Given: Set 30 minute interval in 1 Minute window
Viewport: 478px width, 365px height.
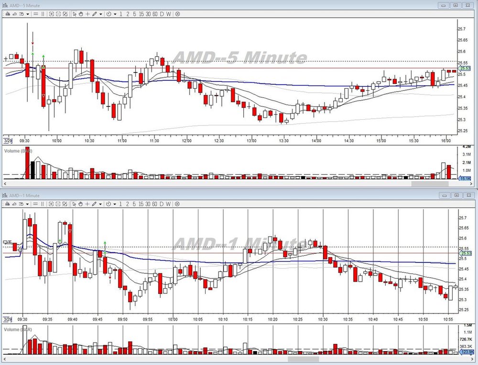Looking at the screenshot, I should (x=148, y=204).
